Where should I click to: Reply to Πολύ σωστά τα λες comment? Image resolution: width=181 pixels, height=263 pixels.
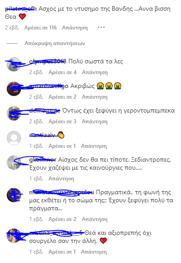[x=95, y=72]
